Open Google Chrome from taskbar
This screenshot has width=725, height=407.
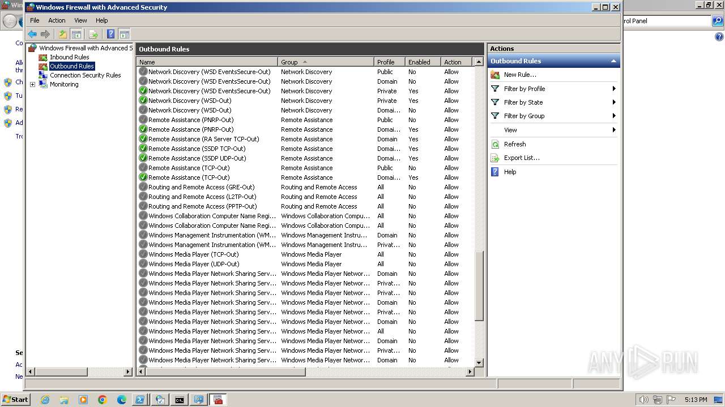point(103,400)
